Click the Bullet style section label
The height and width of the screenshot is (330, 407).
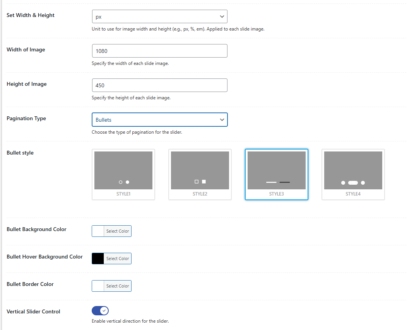tap(20, 152)
